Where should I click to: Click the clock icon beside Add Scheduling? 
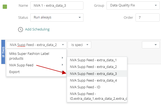coord(20,30)
